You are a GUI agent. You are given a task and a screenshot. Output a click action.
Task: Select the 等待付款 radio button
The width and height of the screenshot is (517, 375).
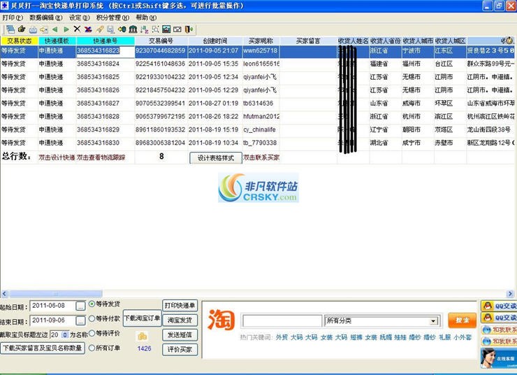point(92,318)
